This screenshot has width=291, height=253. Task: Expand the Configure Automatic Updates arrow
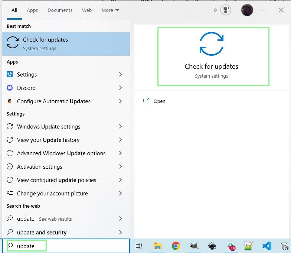120,101
